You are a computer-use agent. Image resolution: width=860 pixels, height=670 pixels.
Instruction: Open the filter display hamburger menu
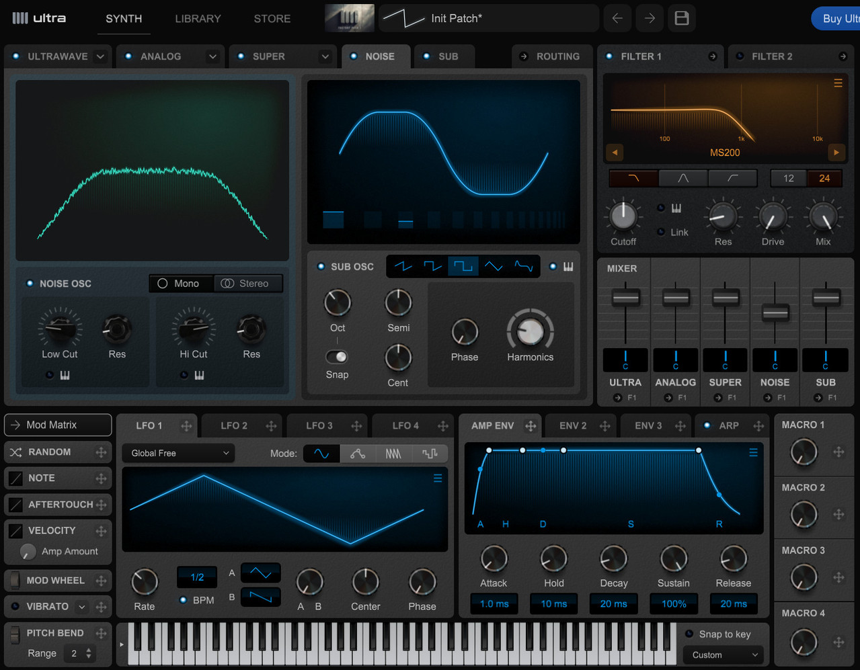click(838, 83)
